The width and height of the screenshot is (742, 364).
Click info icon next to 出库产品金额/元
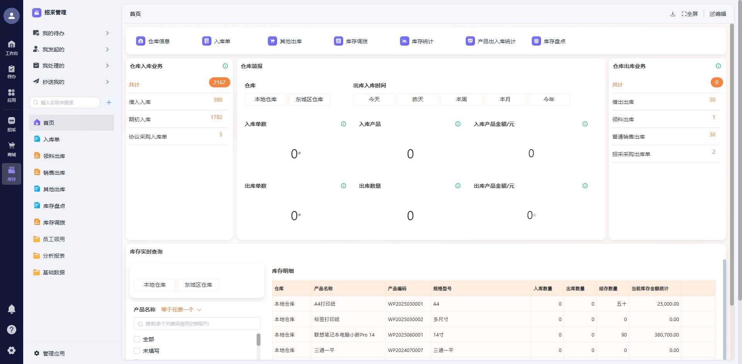[585, 186]
